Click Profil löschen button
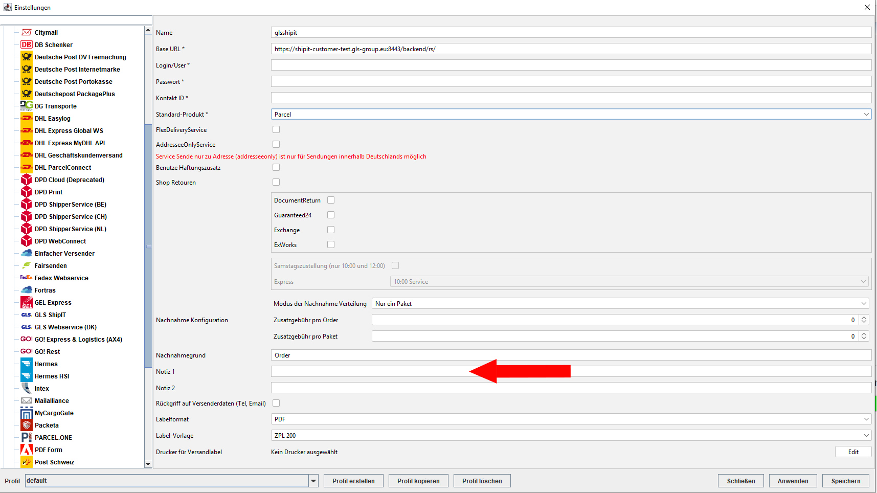This screenshot has width=877, height=493. (x=482, y=481)
